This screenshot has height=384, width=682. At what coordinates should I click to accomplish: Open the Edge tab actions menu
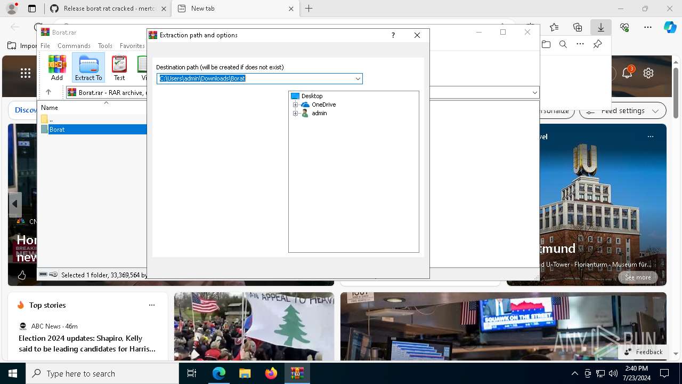coord(32,9)
